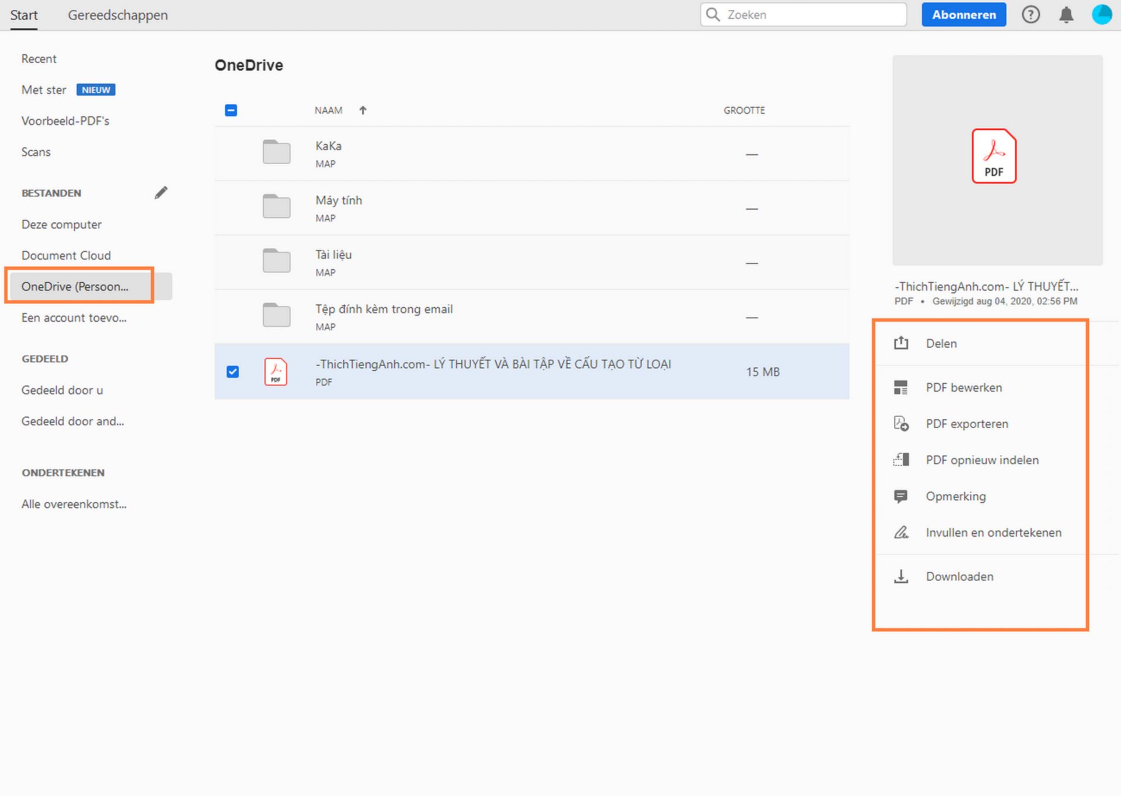Click the pencil icon next to BESTANDEN

click(x=161, y=192)
